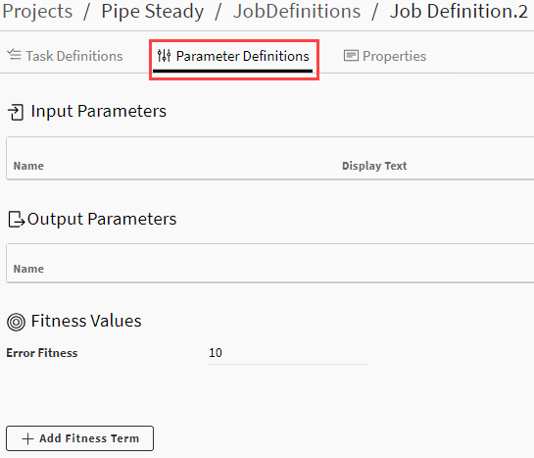The width and height of the screenshot is (534, 458).
Task: Click the plus icon on Add Fitness Term
Action: tap(28, 438)
